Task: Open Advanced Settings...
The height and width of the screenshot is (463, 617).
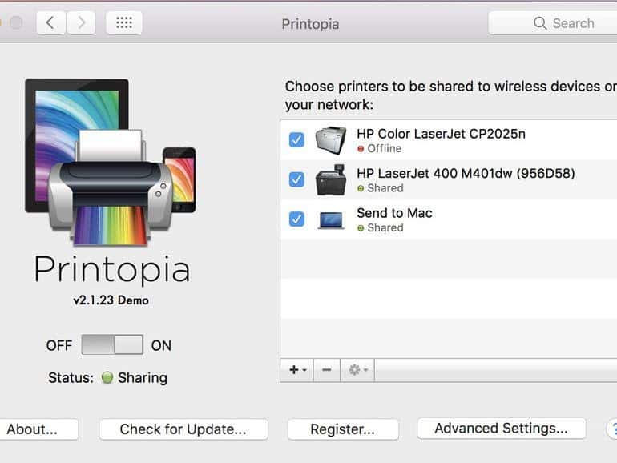Action: [502, 429]
